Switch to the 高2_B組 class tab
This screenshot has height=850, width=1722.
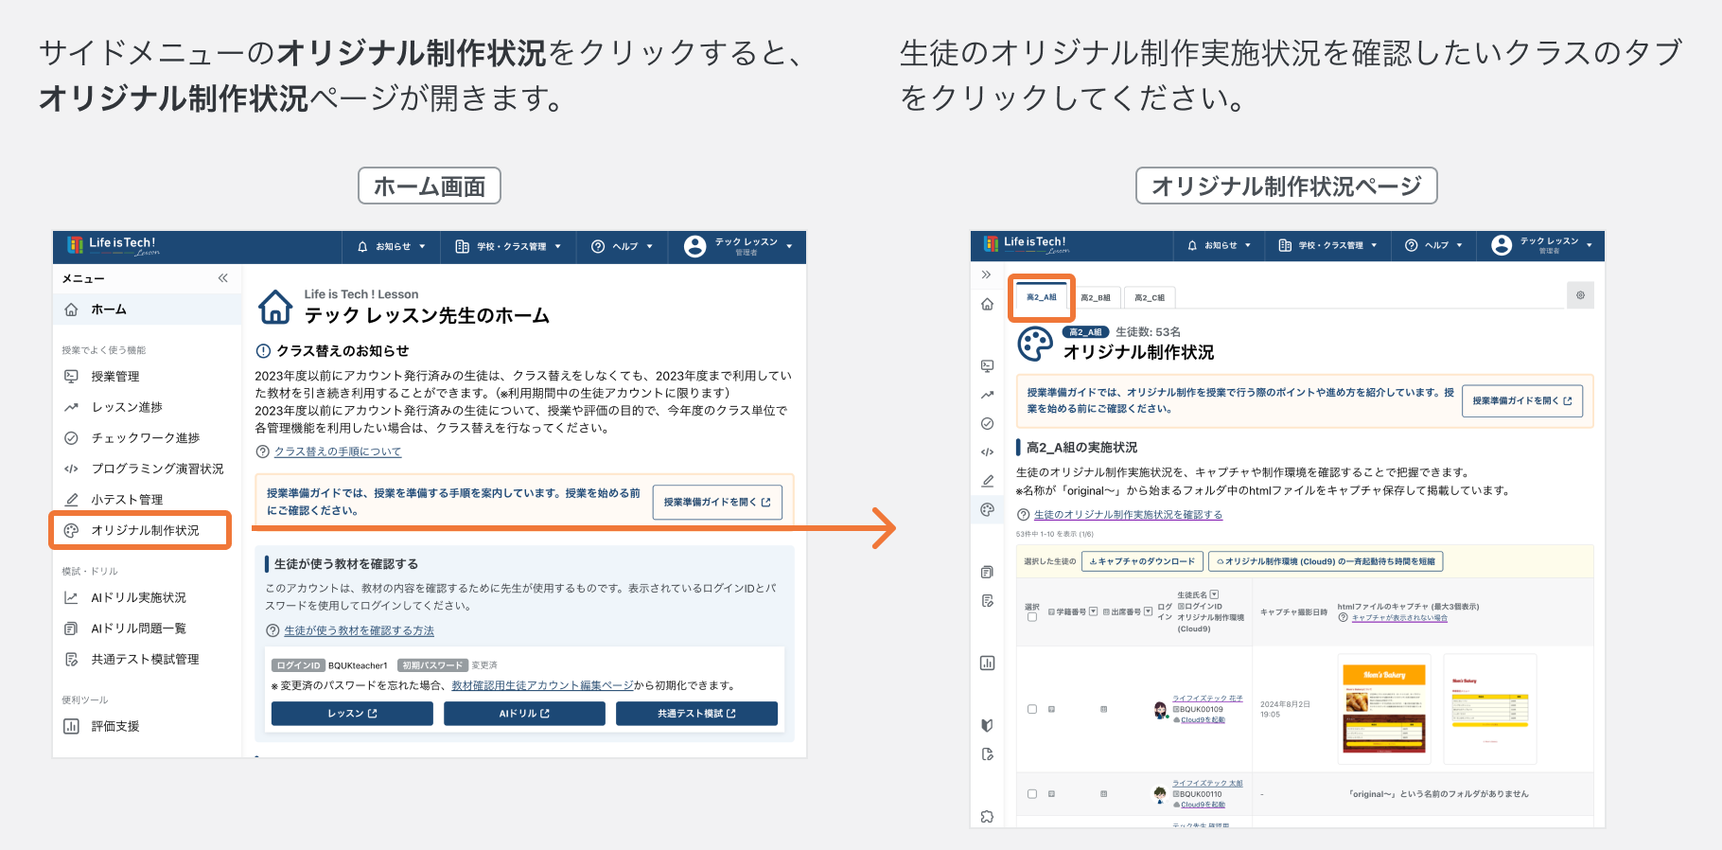click(1096, 297)
